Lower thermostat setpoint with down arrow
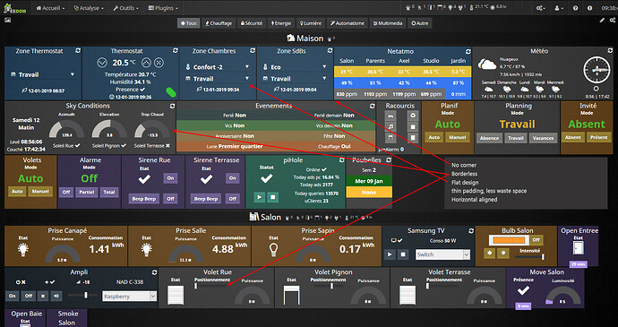Viewport: 618px width, 327px height. [102, 63]
